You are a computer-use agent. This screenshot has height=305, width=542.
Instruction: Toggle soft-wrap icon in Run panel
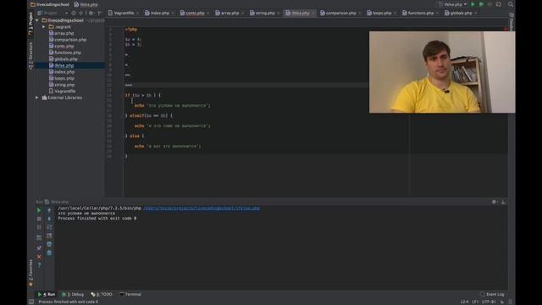pos(49,227)
